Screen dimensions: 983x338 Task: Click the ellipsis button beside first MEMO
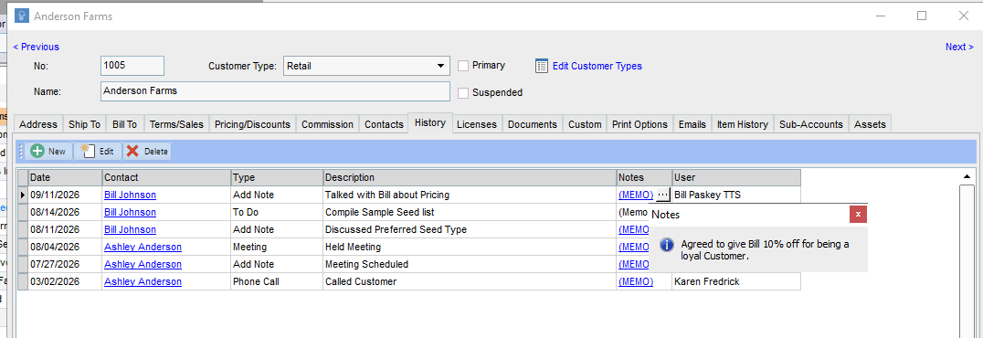coord(662,195)
